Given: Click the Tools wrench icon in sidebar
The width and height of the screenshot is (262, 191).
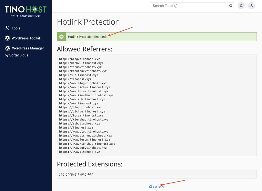Looking at the screenshot, I should 7,28.
